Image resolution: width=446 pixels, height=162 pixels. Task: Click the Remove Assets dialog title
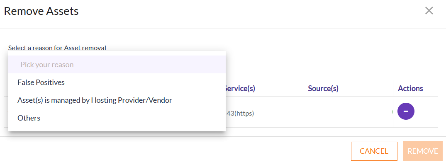pyautogui.click(x=41, y=11)
